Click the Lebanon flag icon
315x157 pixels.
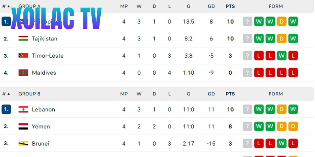point(23,110)
